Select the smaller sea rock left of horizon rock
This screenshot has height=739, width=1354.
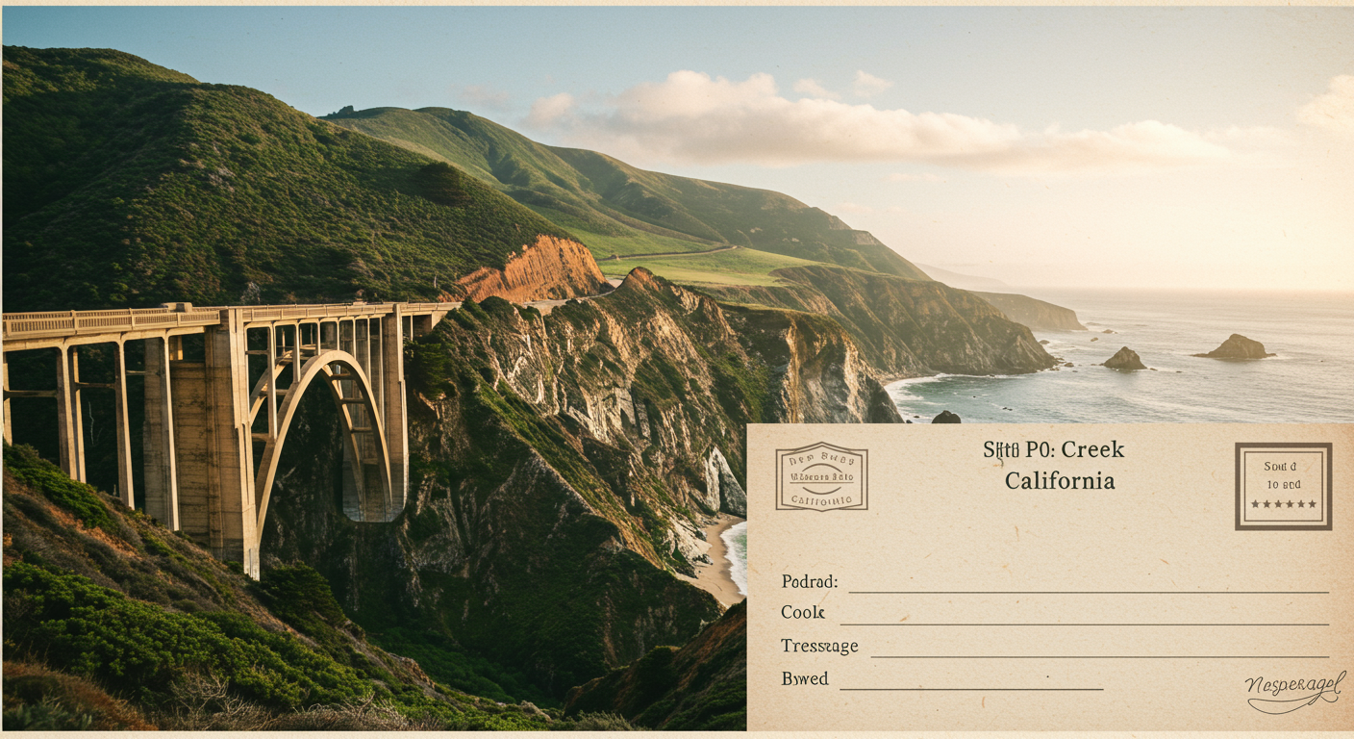pyautogui.click(x=1124, y=360)
